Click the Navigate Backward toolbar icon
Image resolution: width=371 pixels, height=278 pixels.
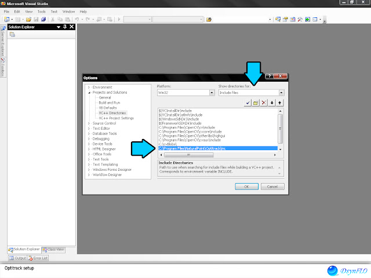coord(99,19)
